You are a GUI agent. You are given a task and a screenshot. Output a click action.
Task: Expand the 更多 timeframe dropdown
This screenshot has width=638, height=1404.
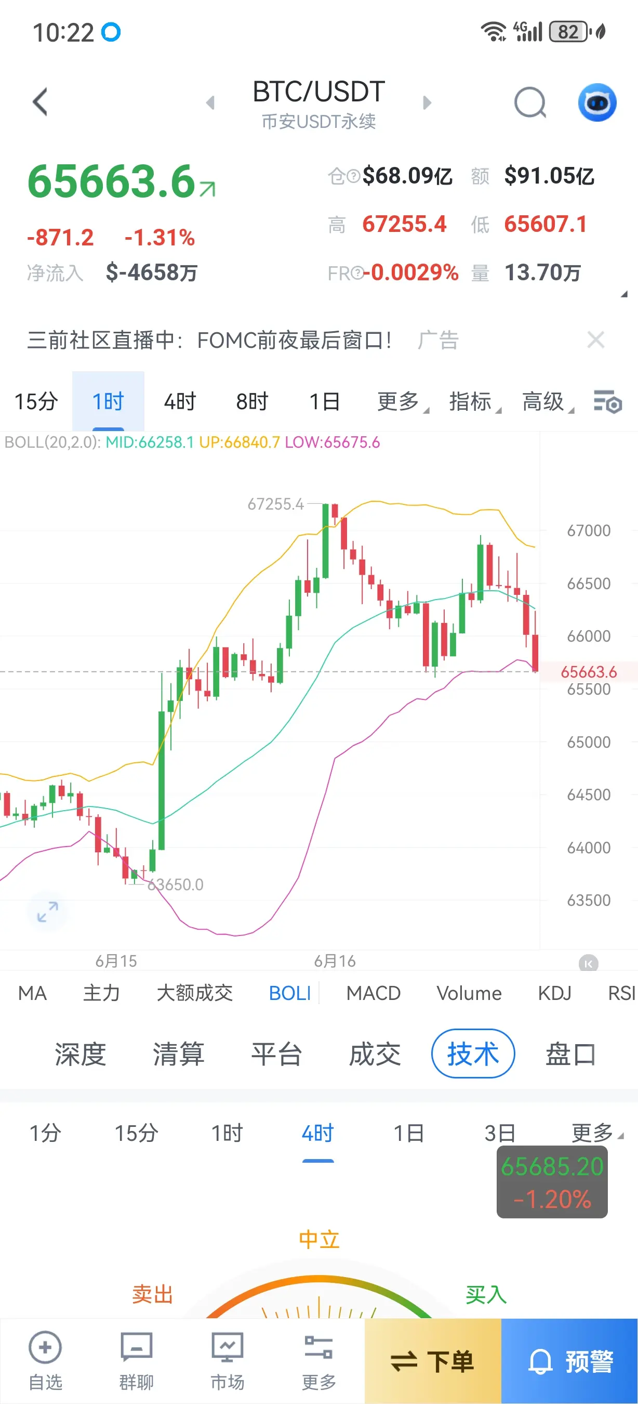403,401
